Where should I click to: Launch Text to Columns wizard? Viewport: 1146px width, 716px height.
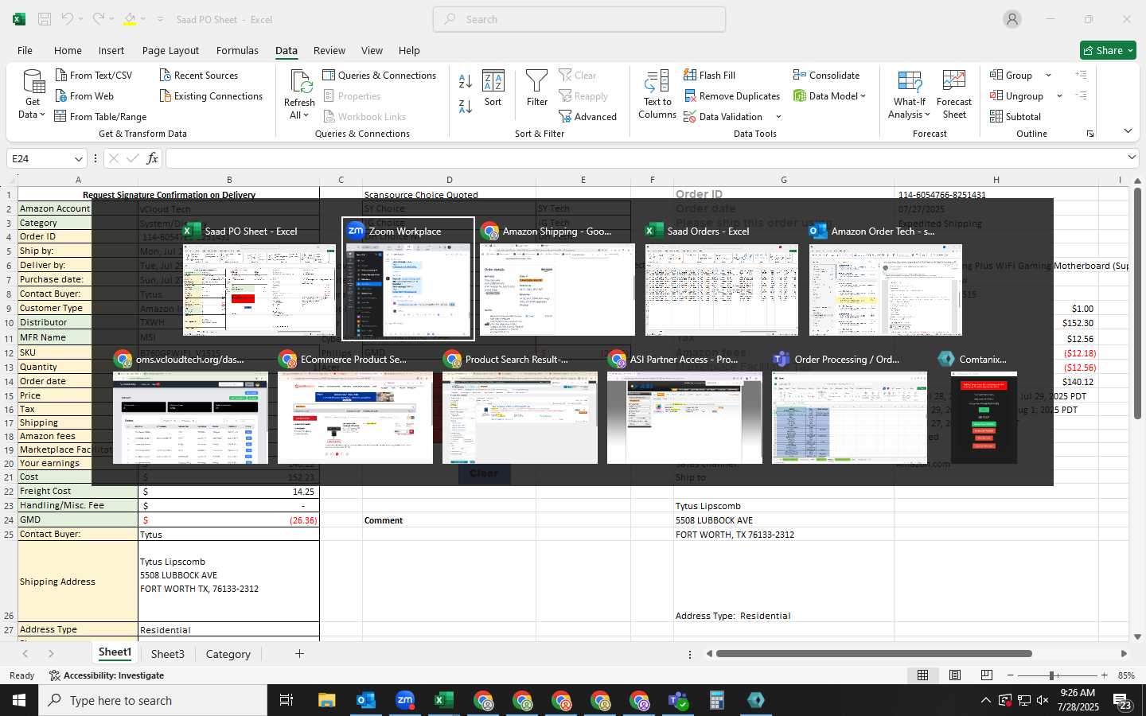click(657, 95)
